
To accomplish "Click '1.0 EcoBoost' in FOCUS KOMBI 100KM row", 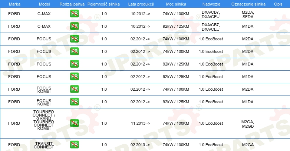I will (211, 89).
